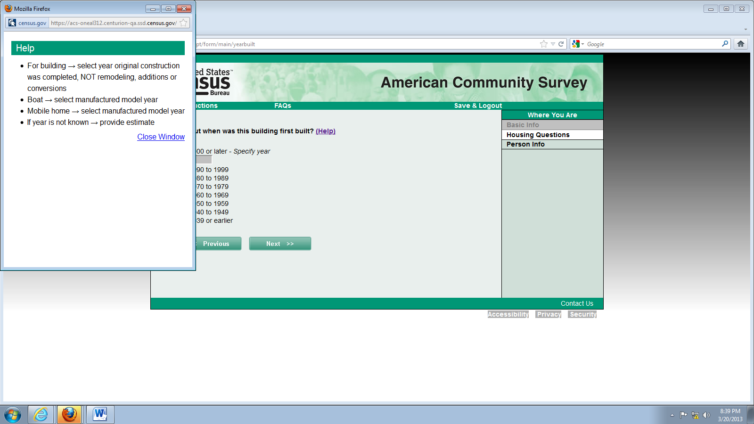
Task: Open the volume control in the system tray
Action: 706,415
